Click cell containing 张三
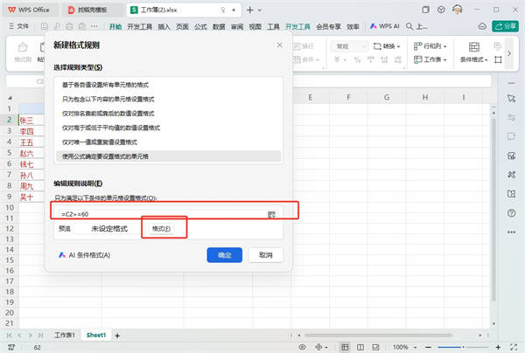Viewport: 525px width, 353px height. click(x=31, y=120)
